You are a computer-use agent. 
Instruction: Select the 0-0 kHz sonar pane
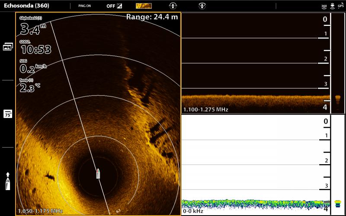click(255, 164)
